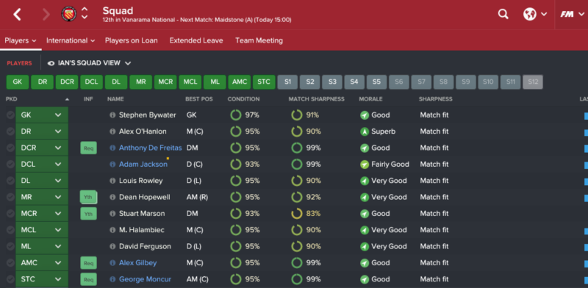The image size is (588, 288).
Task: Open the search magnifier icon
Action: point(503,15)
